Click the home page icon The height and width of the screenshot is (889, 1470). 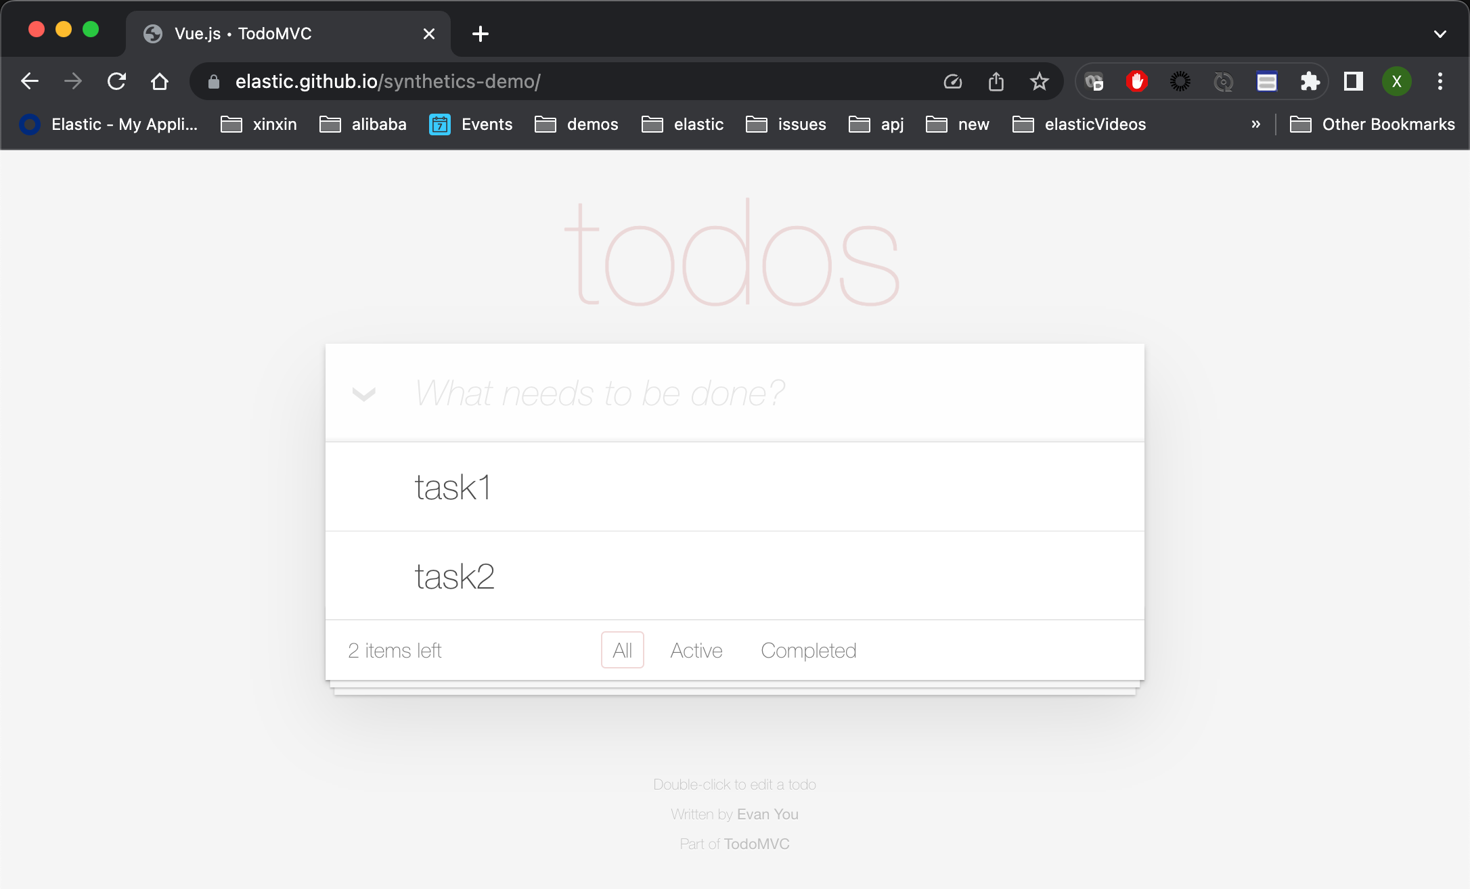tap(160, 81)
